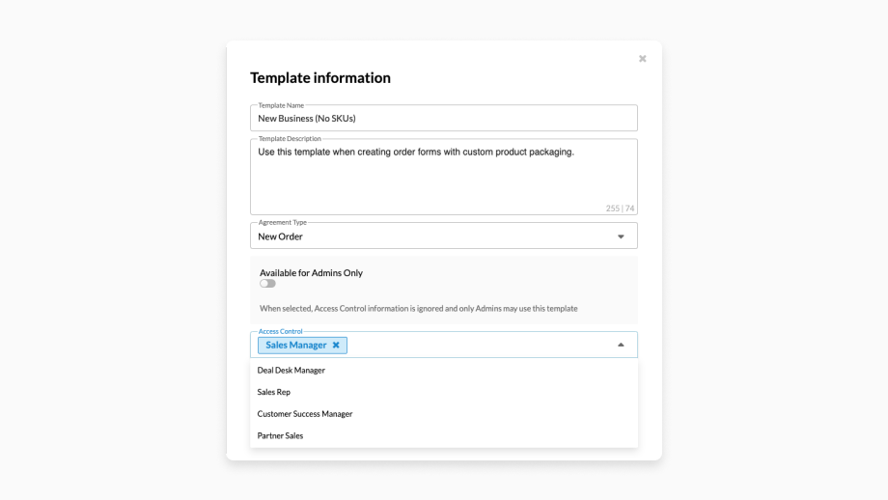The width and height of the screenshot is (888, 500).
Task: Remove the Sales Manager chip
Action: click(336, 345)
